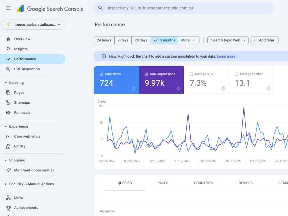The image size is (288, 216).
Task: Click the Top queries label
Action: (x=107, y=211)
